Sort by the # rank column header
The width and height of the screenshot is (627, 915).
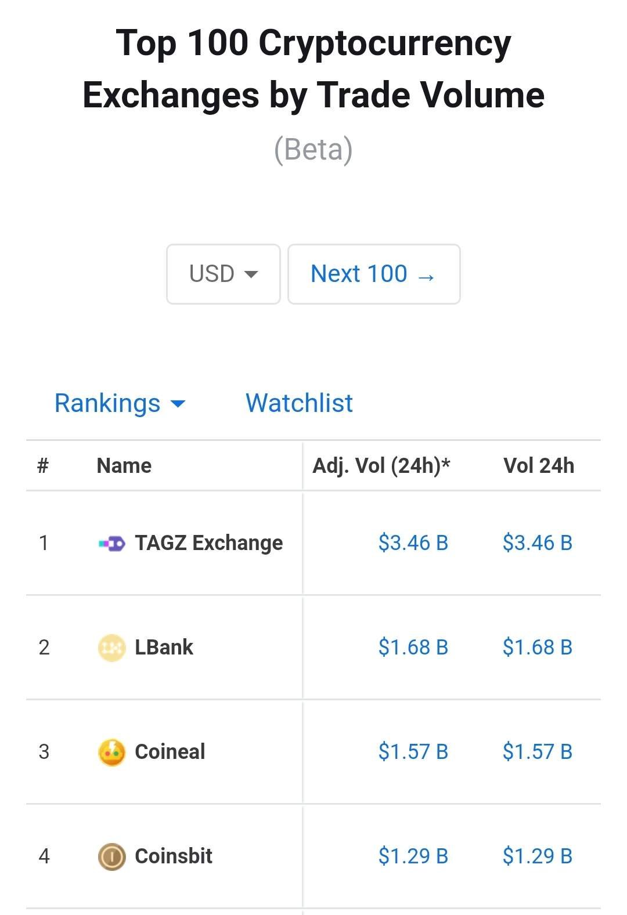point(43,466)
